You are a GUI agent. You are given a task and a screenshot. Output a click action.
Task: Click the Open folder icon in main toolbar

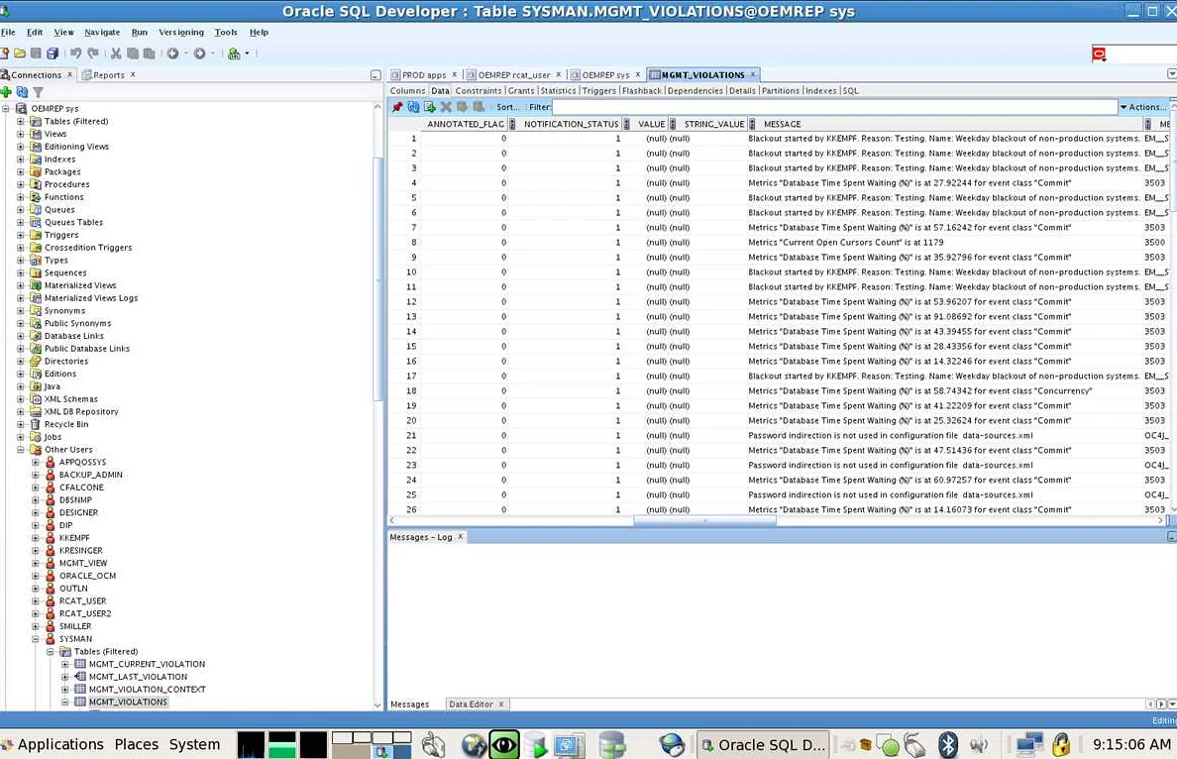coord(20,54)
